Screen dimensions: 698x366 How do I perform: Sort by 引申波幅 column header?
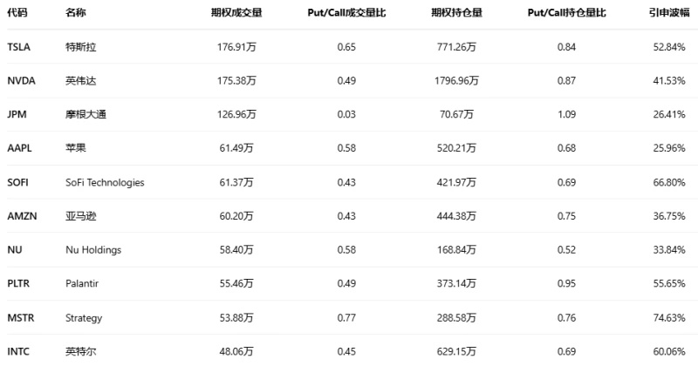[x=668, y=13]
